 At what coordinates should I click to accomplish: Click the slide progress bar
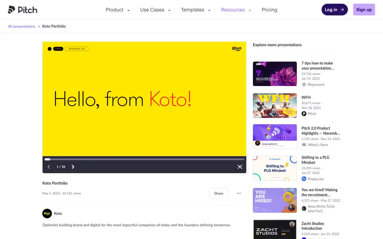144,159
